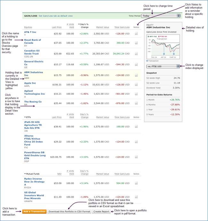Viewport: 208px width, 221px height.
Task: Sort Equities by Total Gain/Loss column
Action: 122,27
